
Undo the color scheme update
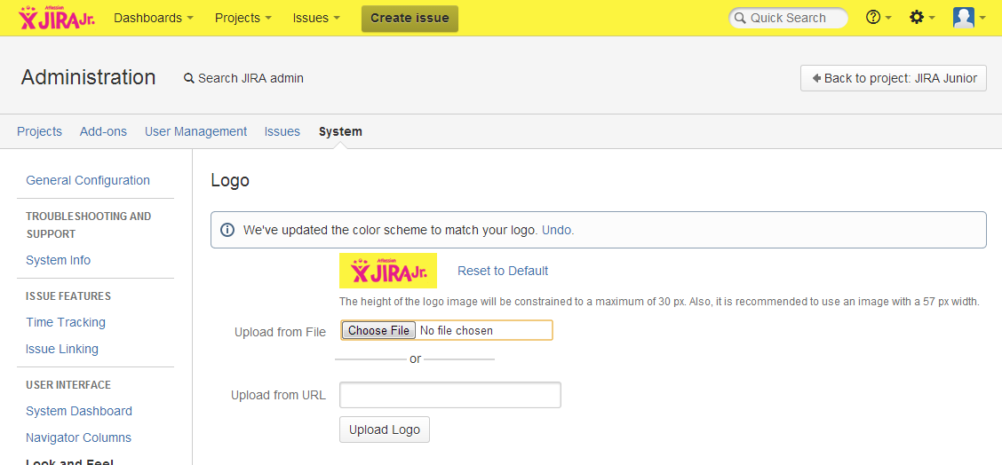[x=558, y=230]
